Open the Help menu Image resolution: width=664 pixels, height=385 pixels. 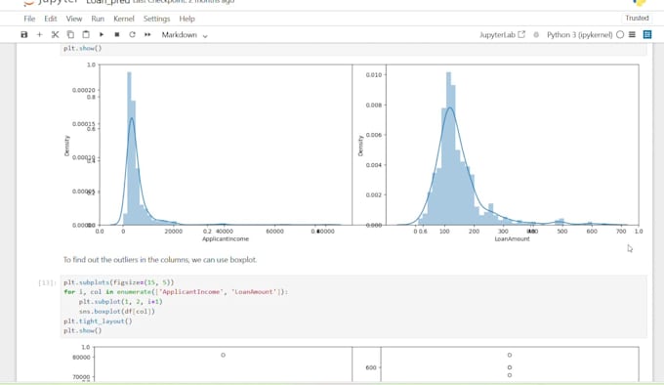[x=187, y=19]
